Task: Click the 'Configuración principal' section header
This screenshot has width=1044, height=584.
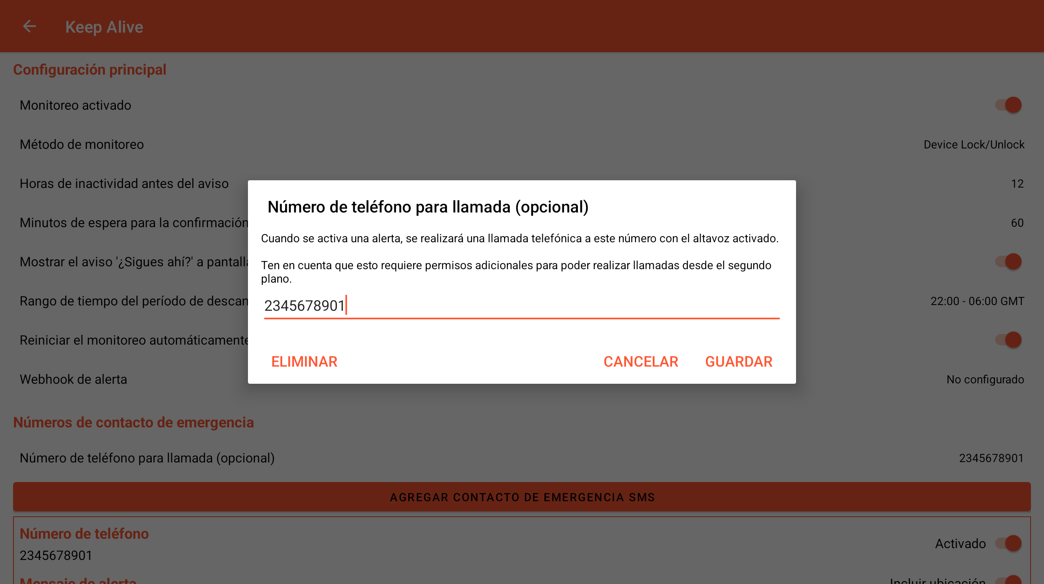Action: (x=90, y=70)
